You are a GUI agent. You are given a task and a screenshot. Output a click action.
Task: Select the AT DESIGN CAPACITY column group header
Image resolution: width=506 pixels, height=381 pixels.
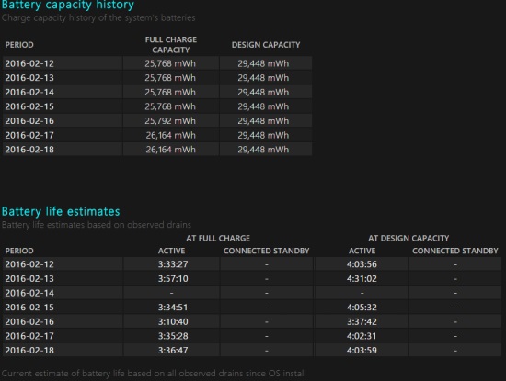(408, 239)
